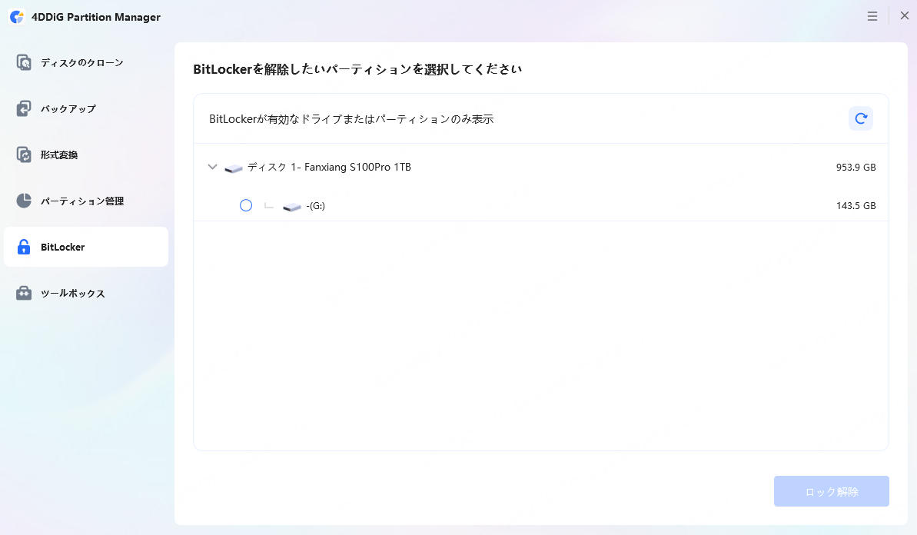The height and width of the screenshot is (535, 917).
Task: Click the disk icon next to ディスク 1
Action: tap(233, 167)
